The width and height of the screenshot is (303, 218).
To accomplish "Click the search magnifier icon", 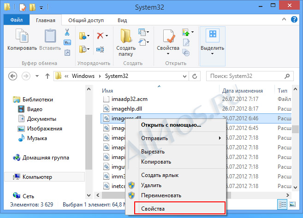I will (x=287, y=76).
